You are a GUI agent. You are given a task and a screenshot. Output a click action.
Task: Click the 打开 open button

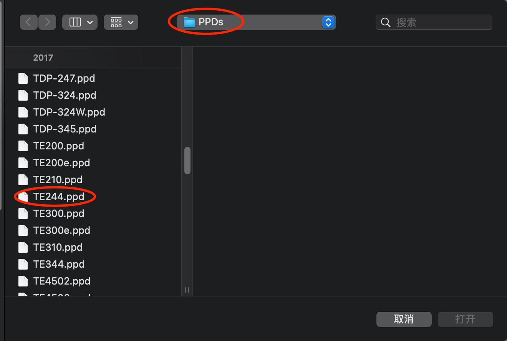tap(465, 319)
